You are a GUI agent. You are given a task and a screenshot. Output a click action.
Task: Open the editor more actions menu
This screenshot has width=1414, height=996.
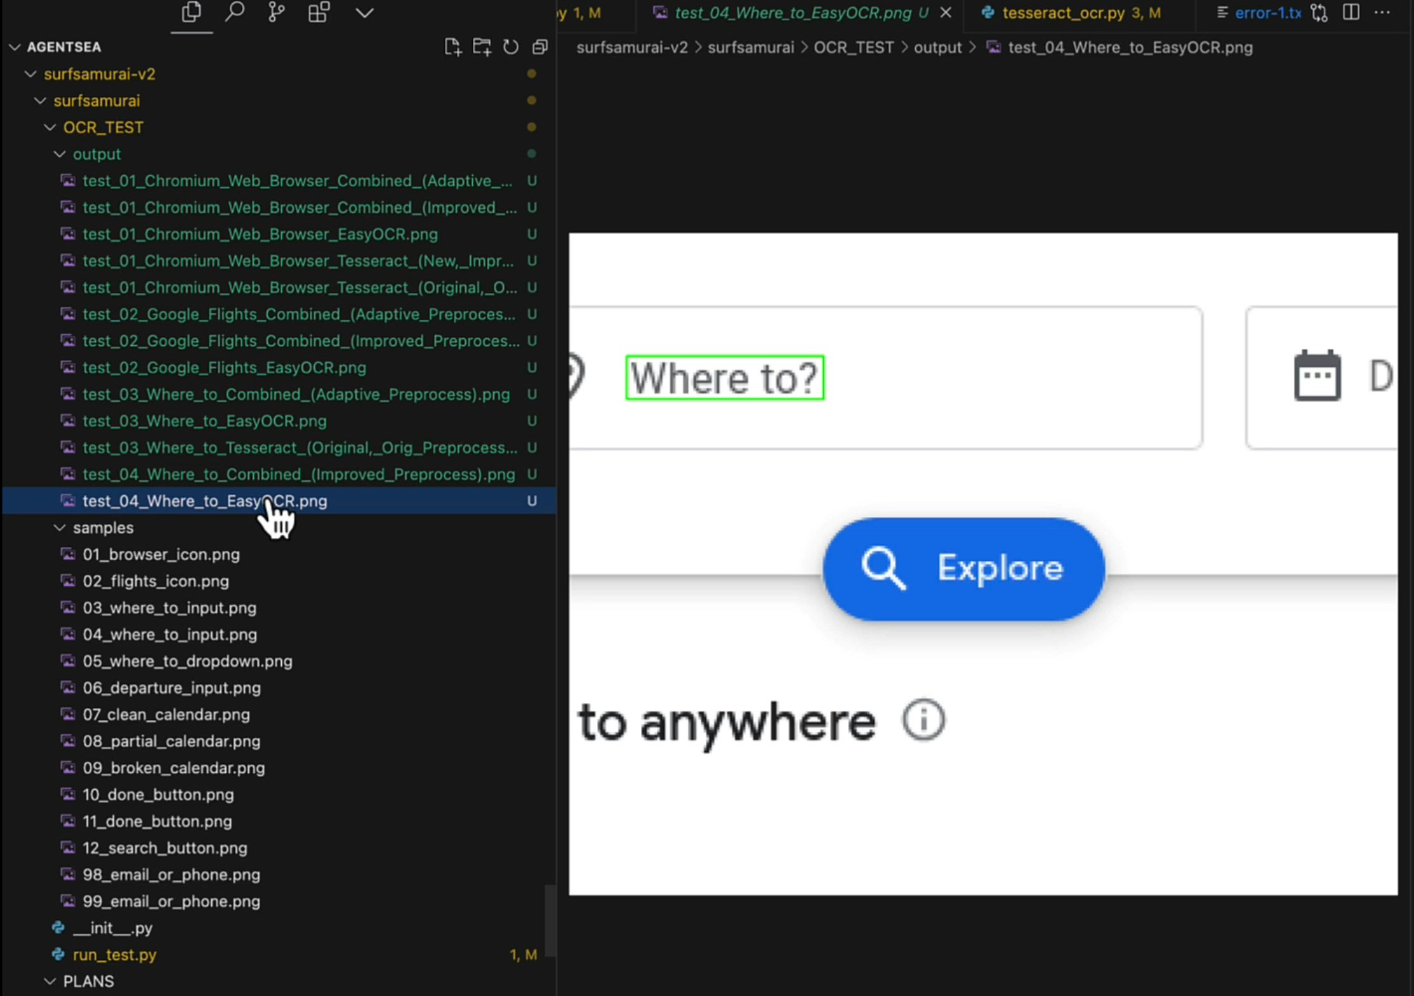point(1382,12)
